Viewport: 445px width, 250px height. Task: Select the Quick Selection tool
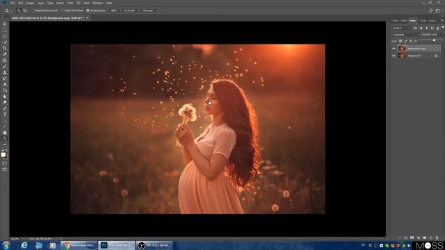click(5, 42)
